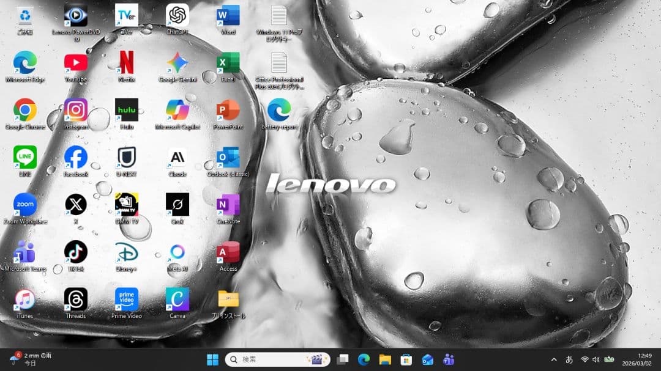The height and width of the screenshot is (371, 661).
Task: Open the Start menu
Action: (x=212, y=359)
